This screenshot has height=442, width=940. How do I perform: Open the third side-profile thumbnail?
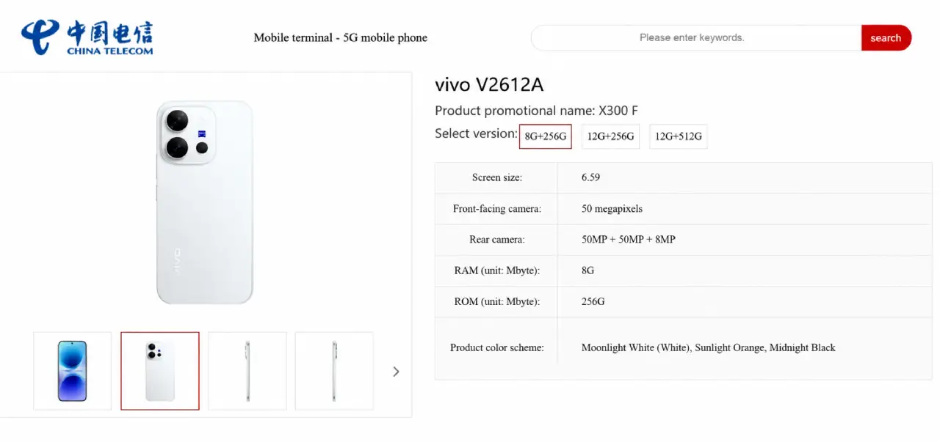[247, 371]
